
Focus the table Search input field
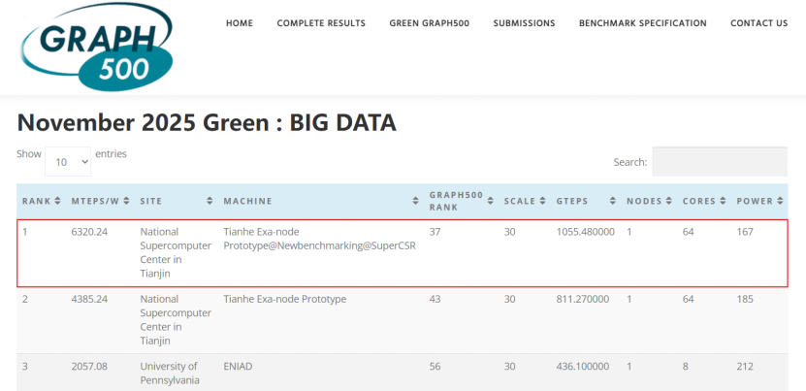tap(719, 162)
